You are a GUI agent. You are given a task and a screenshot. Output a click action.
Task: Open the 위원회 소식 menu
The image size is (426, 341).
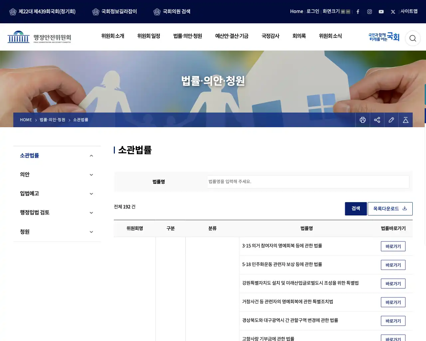pos(330,36)
